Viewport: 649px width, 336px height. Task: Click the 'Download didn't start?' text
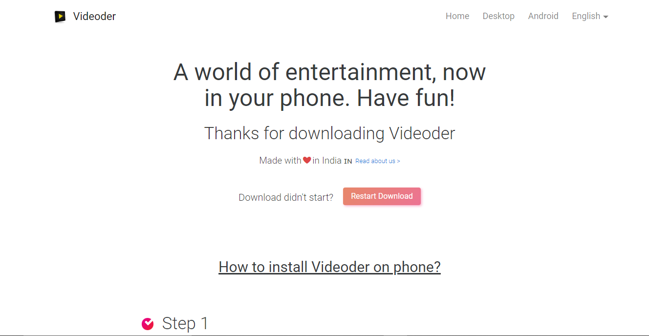(x=286, y=197)
